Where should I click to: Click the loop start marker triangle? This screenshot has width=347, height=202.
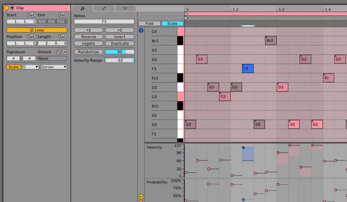[187, 14]
